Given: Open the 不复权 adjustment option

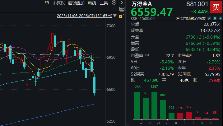Looking at the screenshot, I should (58, 3).
